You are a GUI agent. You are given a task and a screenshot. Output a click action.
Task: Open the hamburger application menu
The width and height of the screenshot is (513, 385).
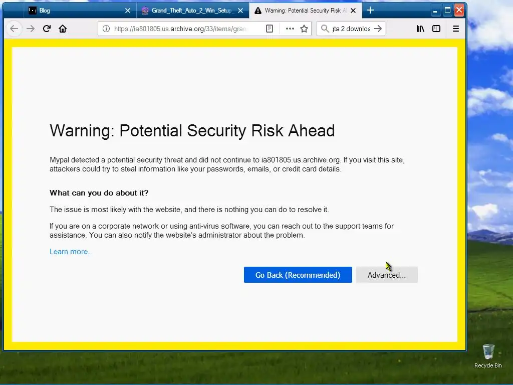tap(456, 29)
